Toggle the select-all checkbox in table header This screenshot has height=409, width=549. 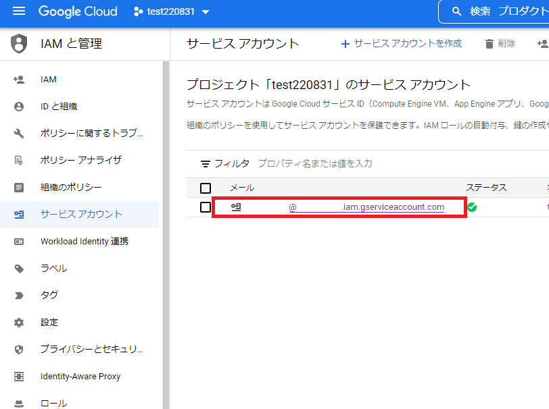point(206,188)
